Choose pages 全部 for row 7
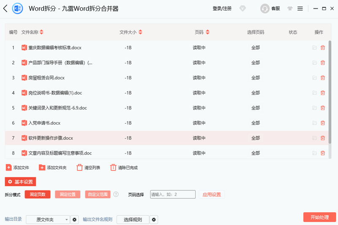Viewport: 338px width, 225px height. pyautogui.click(x=256, y=138)
